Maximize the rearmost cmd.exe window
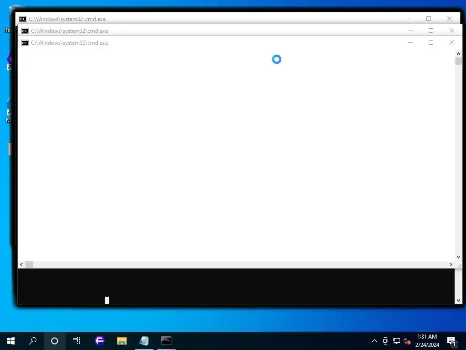 pos(429,19)
